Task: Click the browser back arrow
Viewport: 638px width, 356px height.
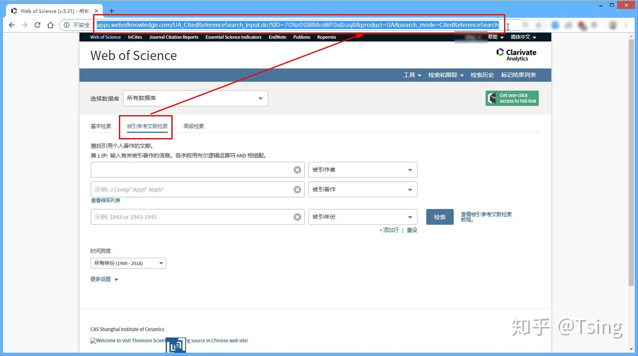Action: 12,25
